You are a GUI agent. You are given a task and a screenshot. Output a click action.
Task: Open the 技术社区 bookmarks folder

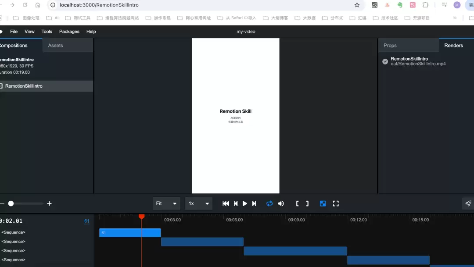(385, 18)
